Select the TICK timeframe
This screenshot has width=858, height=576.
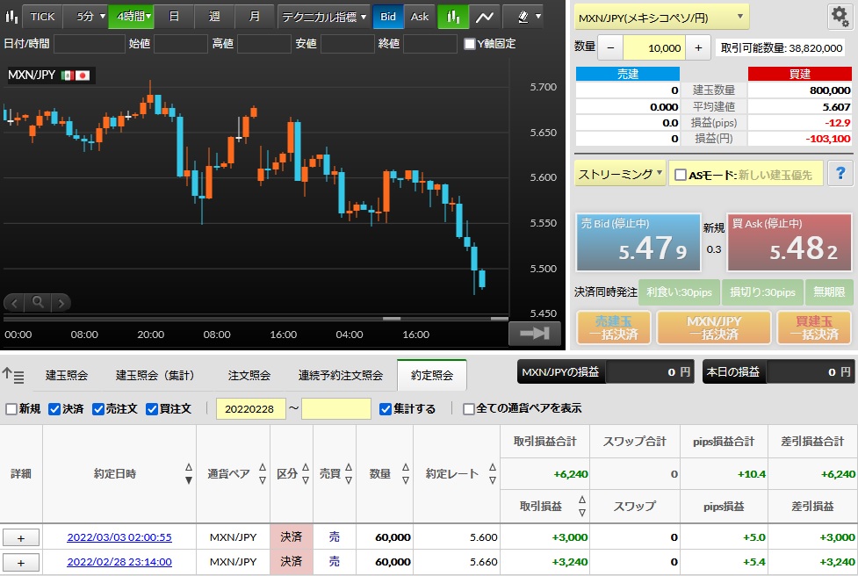(x=42, y=17)
